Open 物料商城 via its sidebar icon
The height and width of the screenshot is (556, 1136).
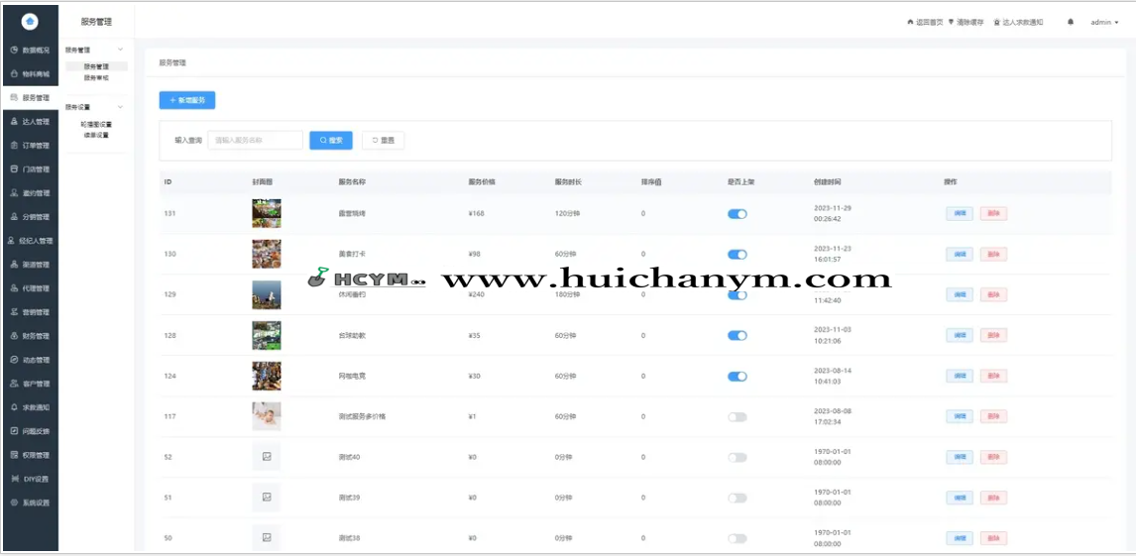tap(14, 74)
